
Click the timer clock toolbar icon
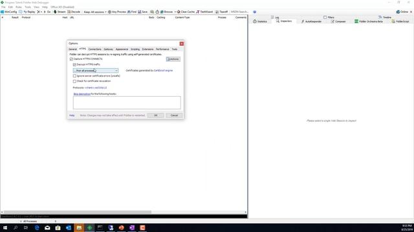pos(157,12)
